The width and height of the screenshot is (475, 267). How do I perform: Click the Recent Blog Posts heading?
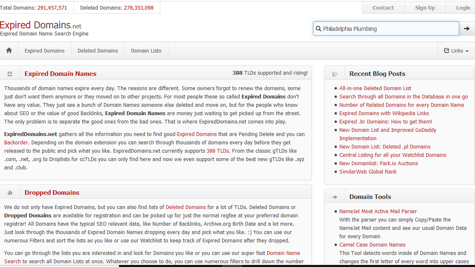click(377, 73)
